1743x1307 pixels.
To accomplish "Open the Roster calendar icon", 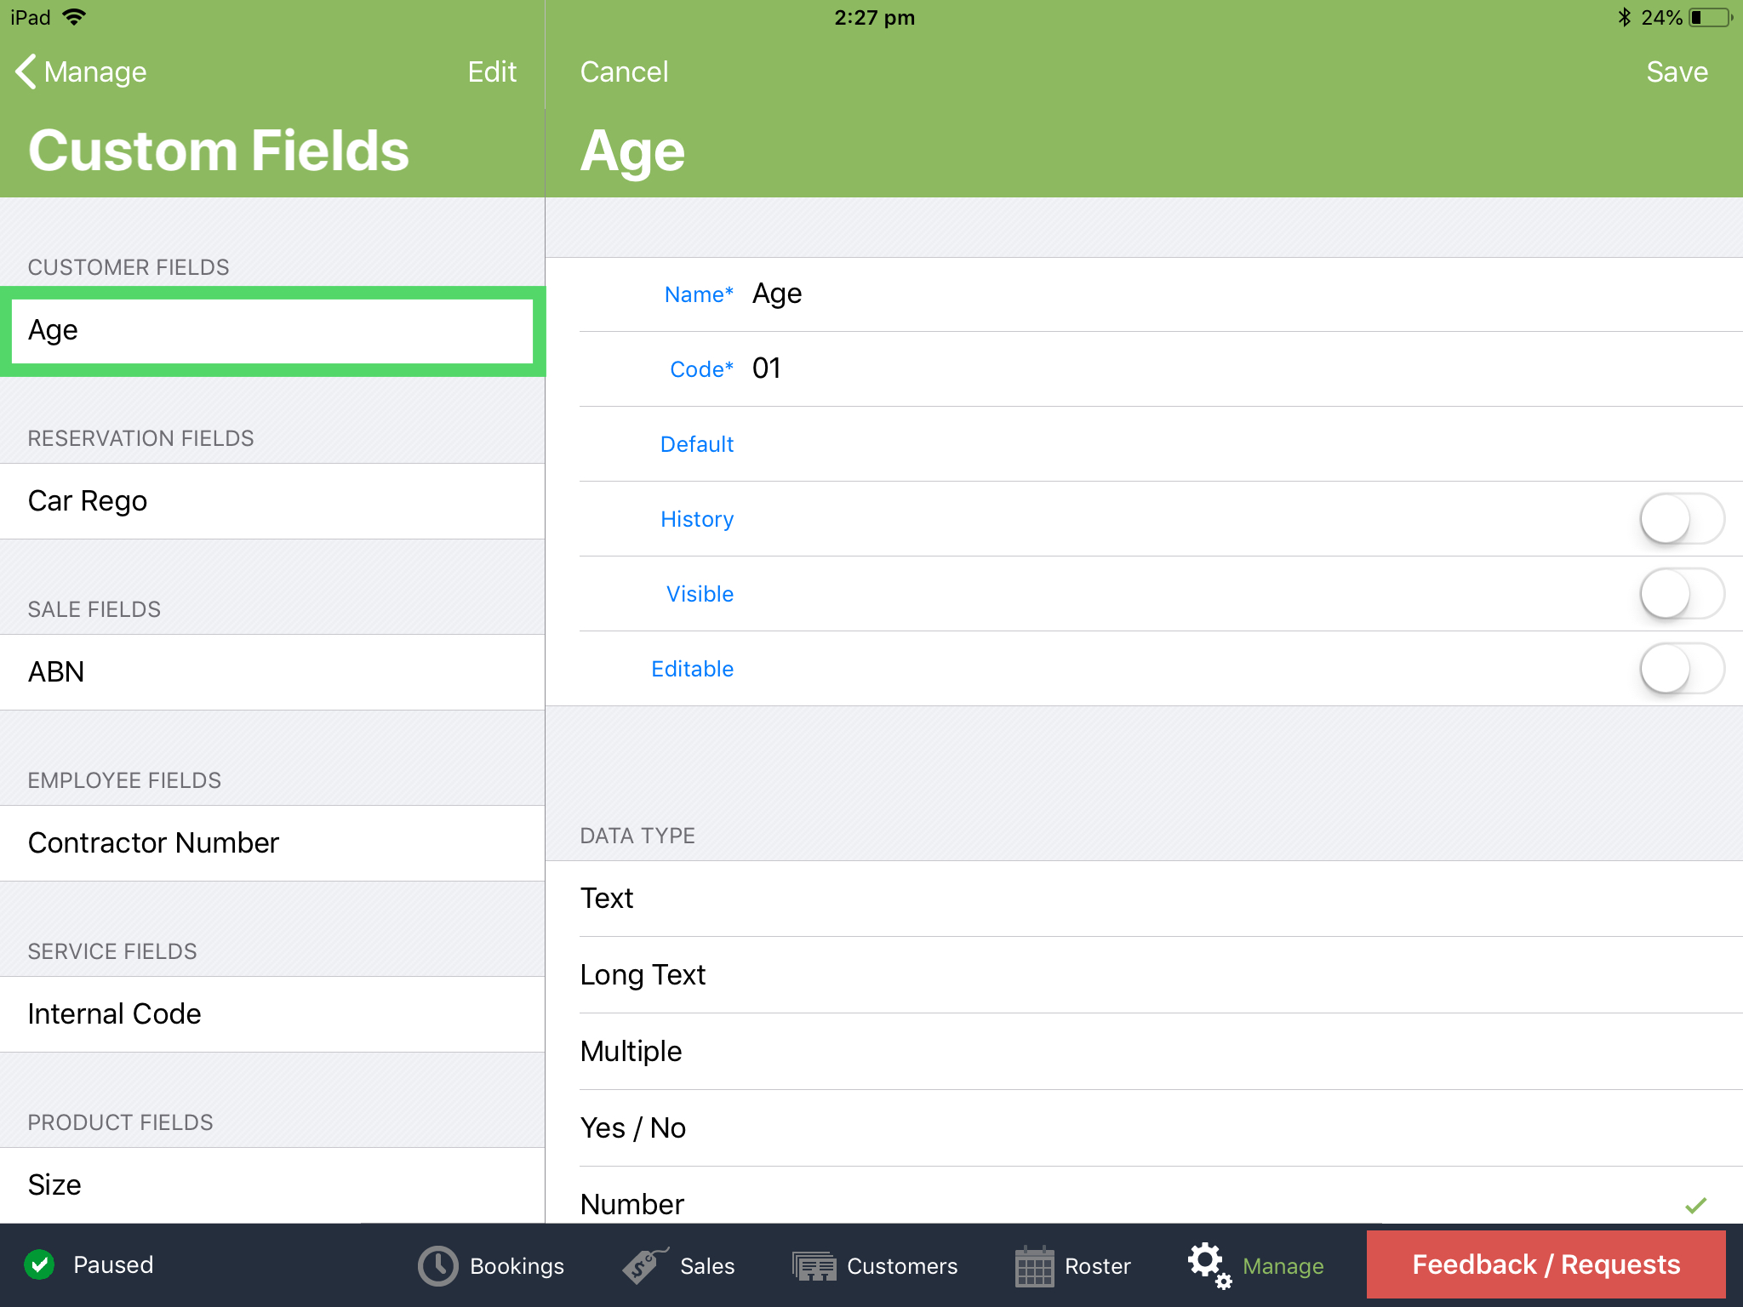I will tap(1035, 1266).
